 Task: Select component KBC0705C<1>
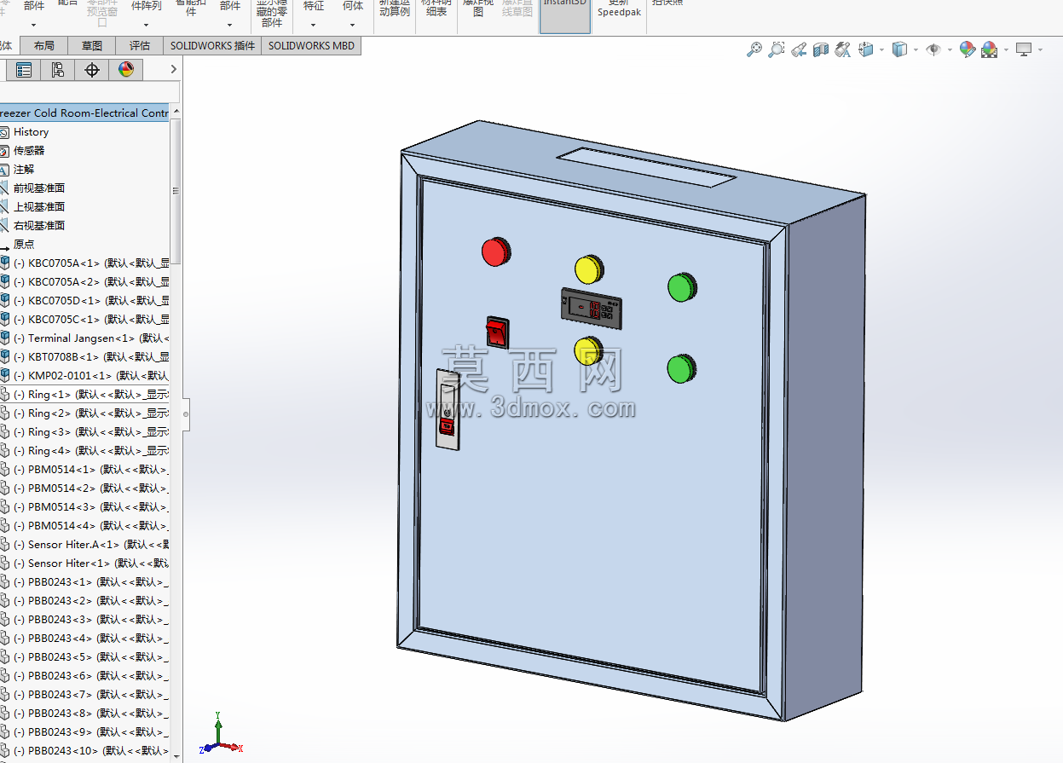[x=84, y=320]
